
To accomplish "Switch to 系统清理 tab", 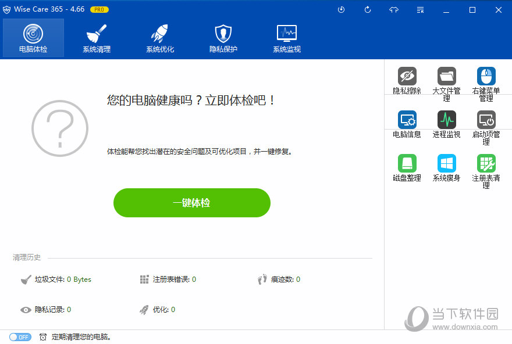I will [97, 38].
